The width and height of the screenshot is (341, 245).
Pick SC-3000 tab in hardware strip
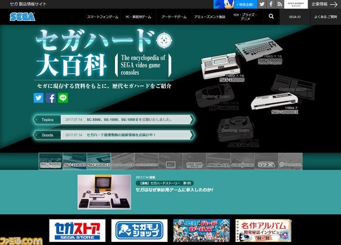point(51,161)
